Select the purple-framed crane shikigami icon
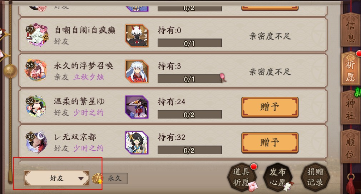The image size is (361, 194). 137,107
